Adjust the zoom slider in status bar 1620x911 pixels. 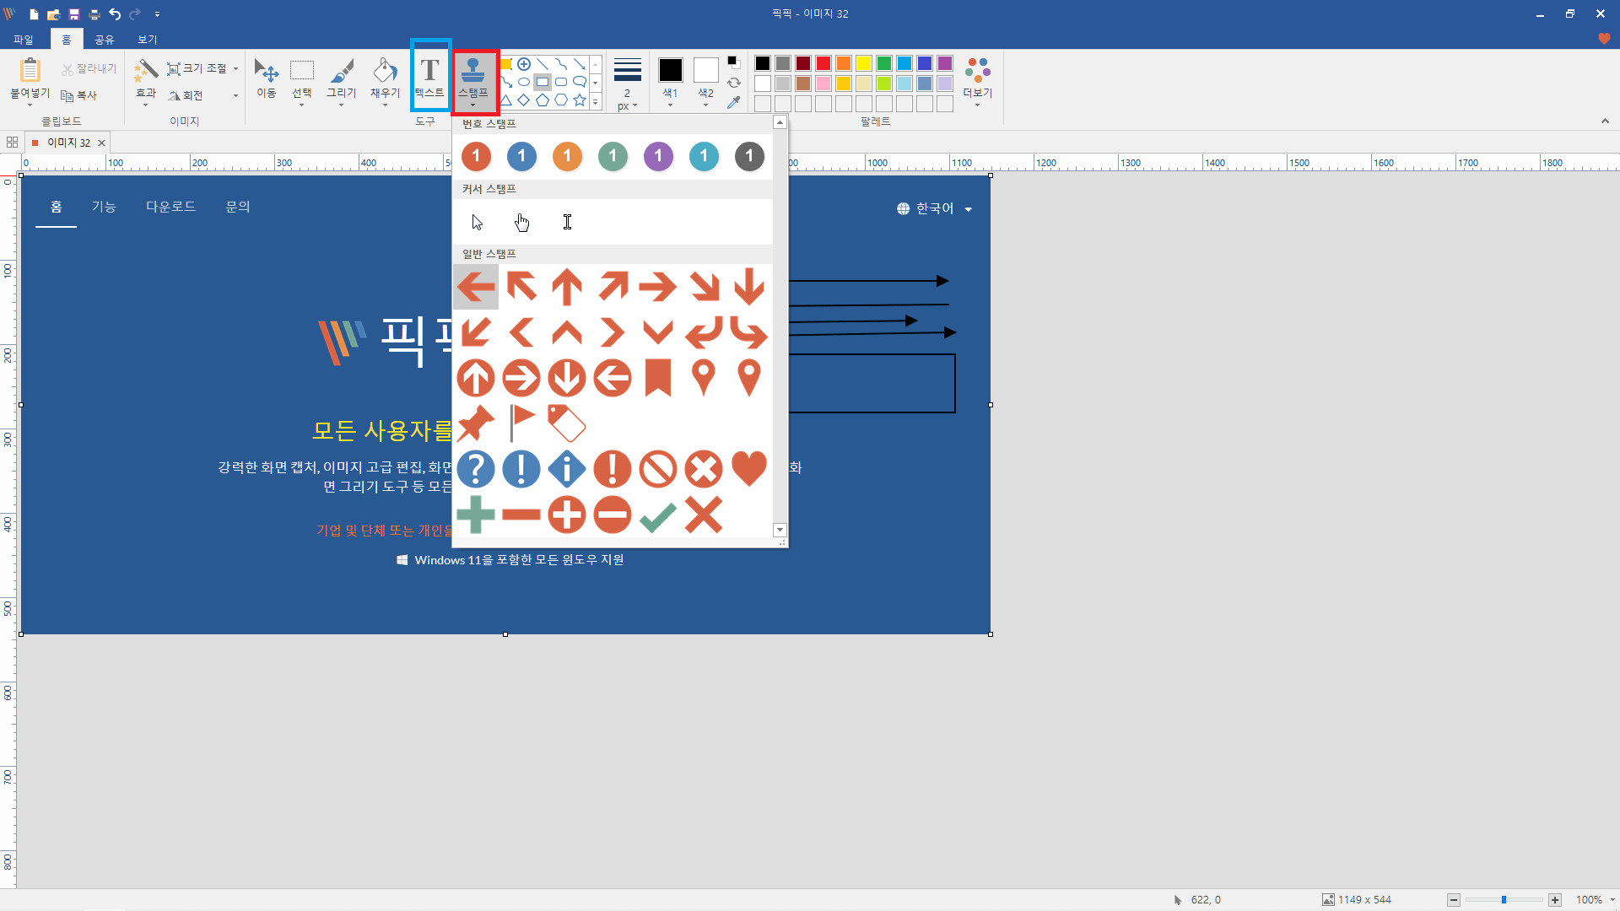(x=1504, y=900)
